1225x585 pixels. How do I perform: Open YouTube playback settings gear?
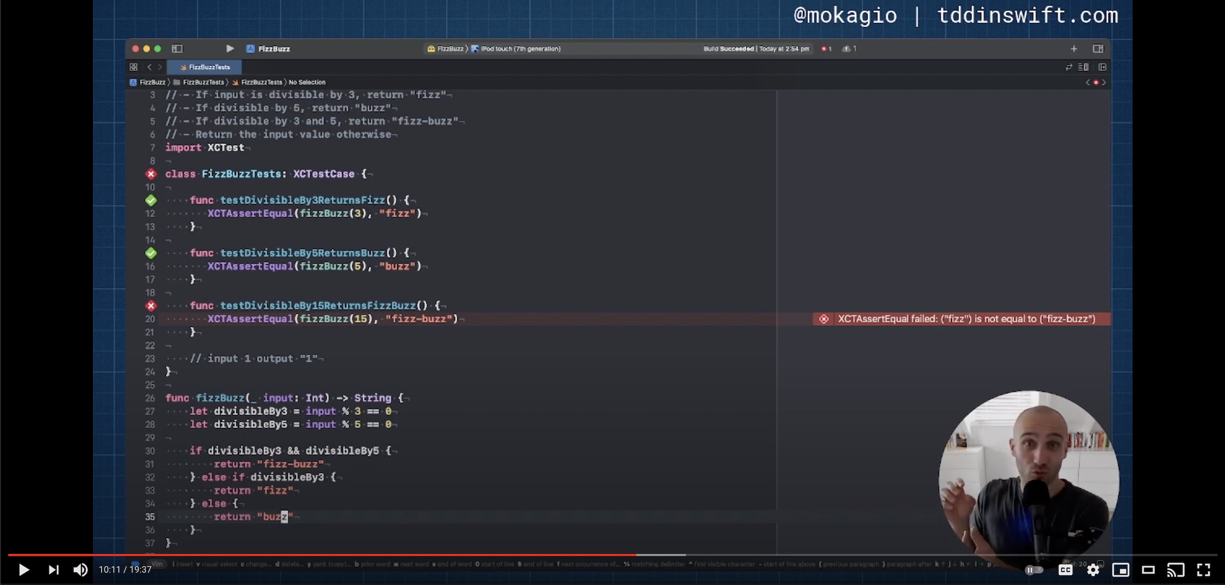[1093, 570]
